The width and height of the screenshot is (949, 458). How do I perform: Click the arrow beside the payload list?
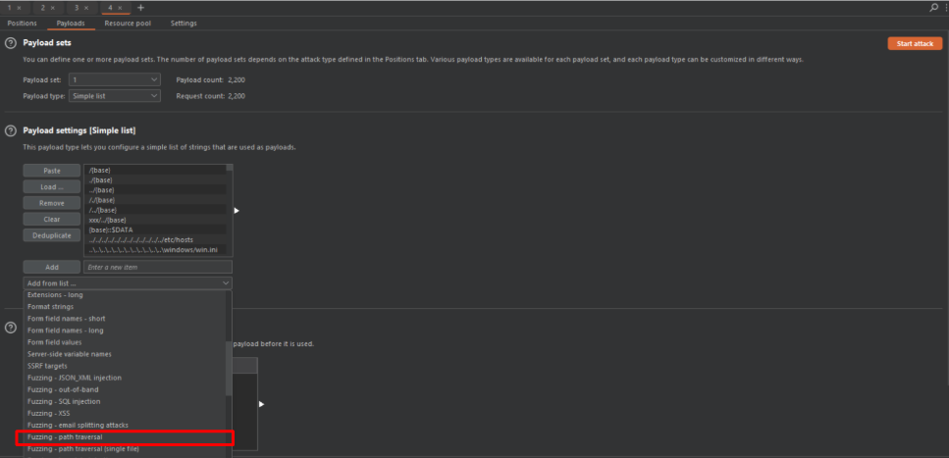click(x=237, y=210)
